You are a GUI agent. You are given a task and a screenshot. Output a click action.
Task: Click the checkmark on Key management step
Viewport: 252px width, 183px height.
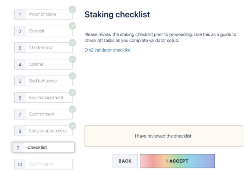[x=73, y=93]
